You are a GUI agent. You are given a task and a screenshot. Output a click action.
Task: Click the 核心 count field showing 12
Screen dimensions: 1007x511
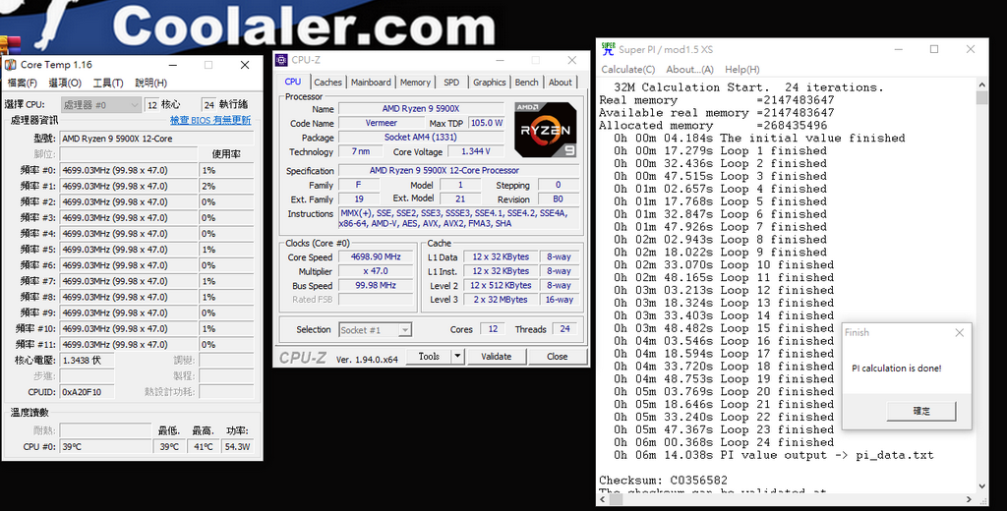coord(152,104)
